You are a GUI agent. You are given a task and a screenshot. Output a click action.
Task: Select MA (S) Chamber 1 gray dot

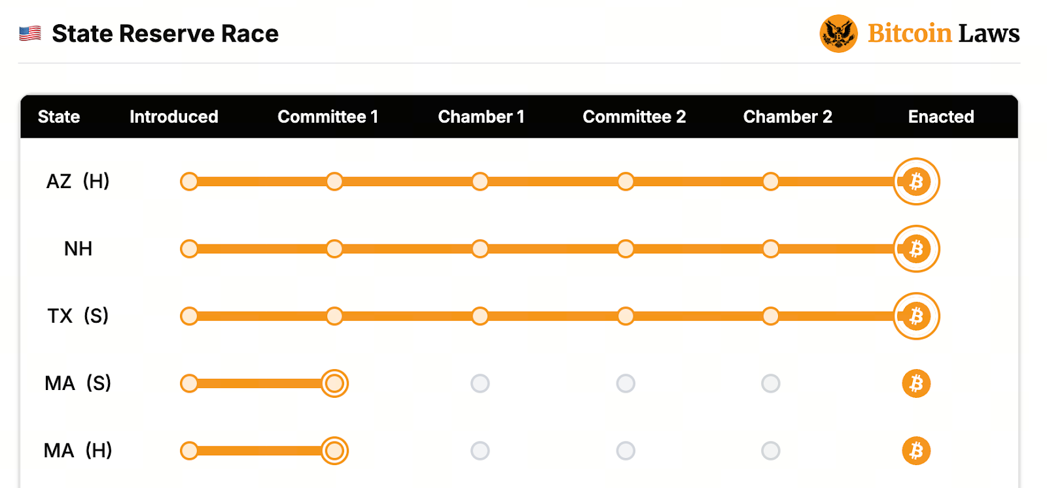[480, 383]
